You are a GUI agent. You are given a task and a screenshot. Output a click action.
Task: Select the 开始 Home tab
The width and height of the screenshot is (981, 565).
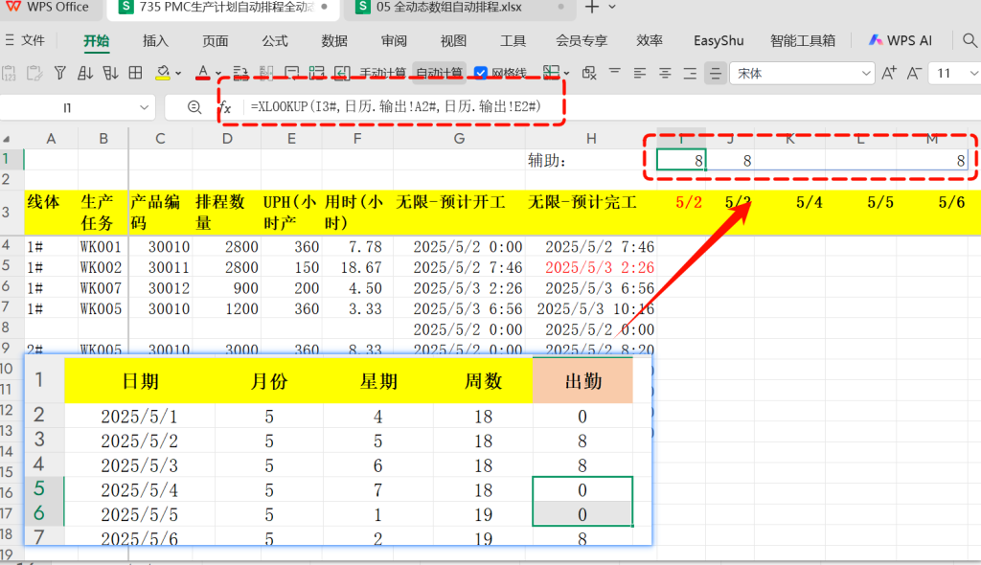[97, 40]
